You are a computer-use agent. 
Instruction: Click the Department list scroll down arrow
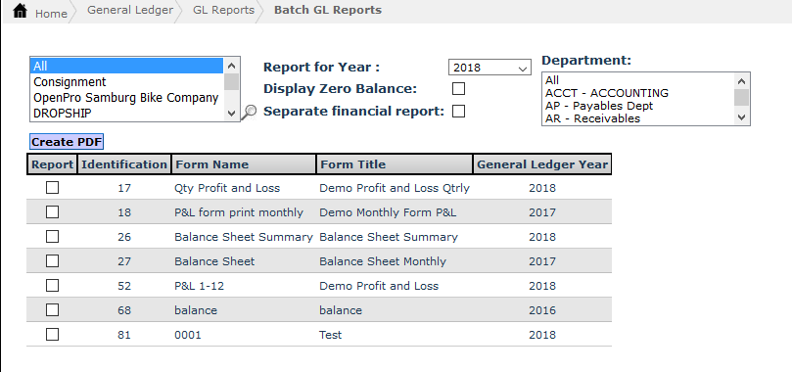(741, 117)
